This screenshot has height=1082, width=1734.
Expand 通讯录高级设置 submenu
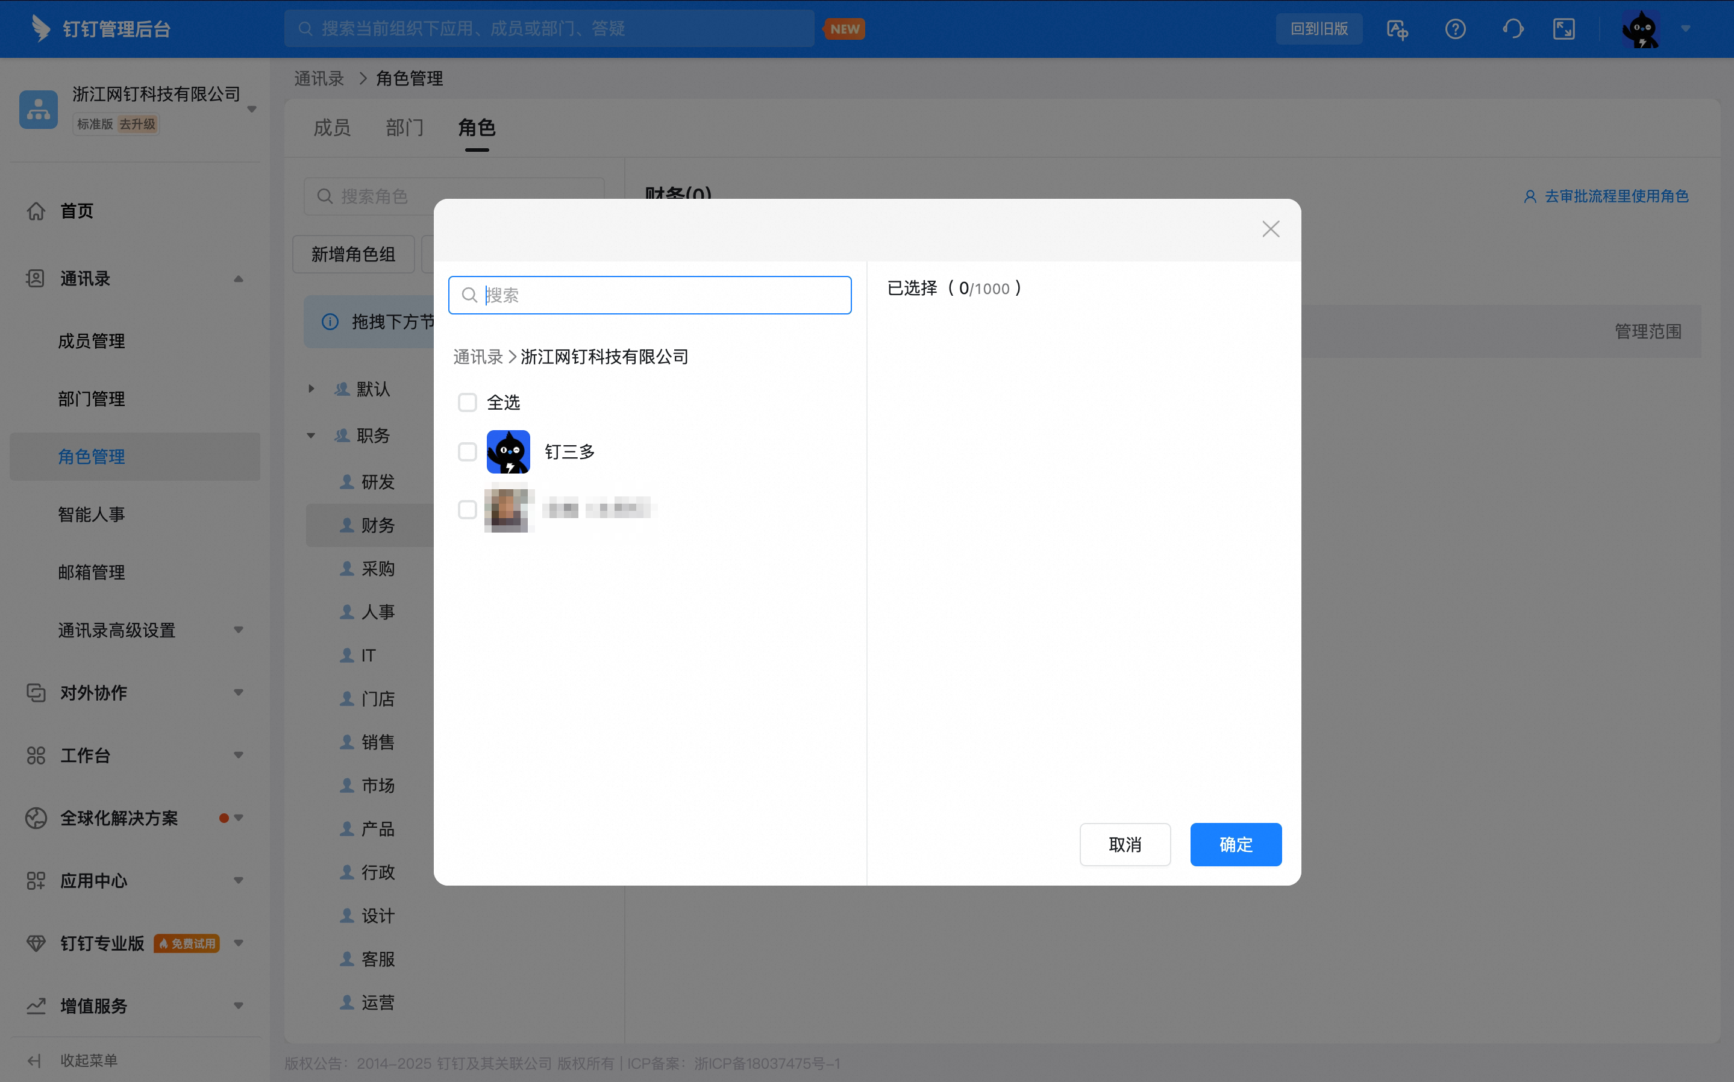point(239,630)
